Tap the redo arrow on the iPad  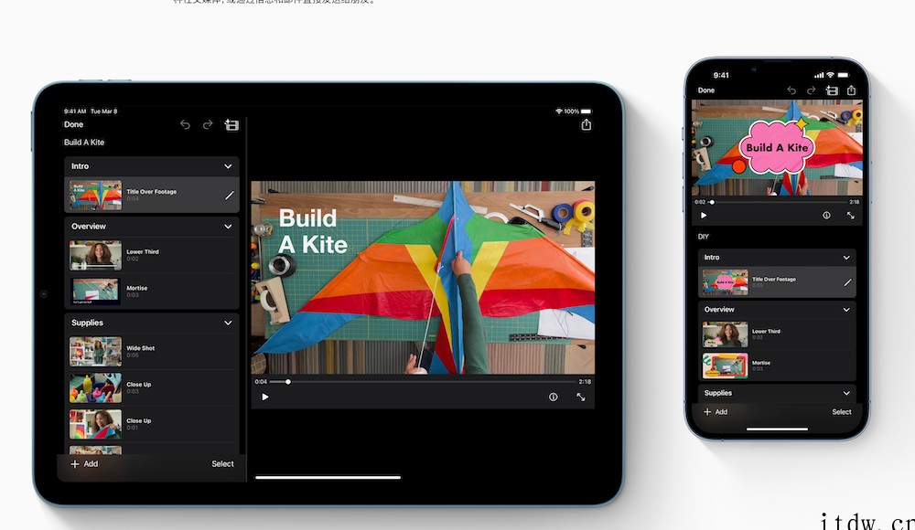pos(208,124)
